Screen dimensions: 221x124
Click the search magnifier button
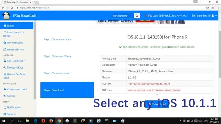[137, 15]
